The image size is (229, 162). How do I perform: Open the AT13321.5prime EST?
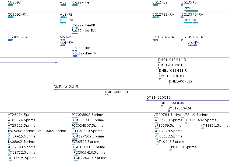(x=202, y=129)
